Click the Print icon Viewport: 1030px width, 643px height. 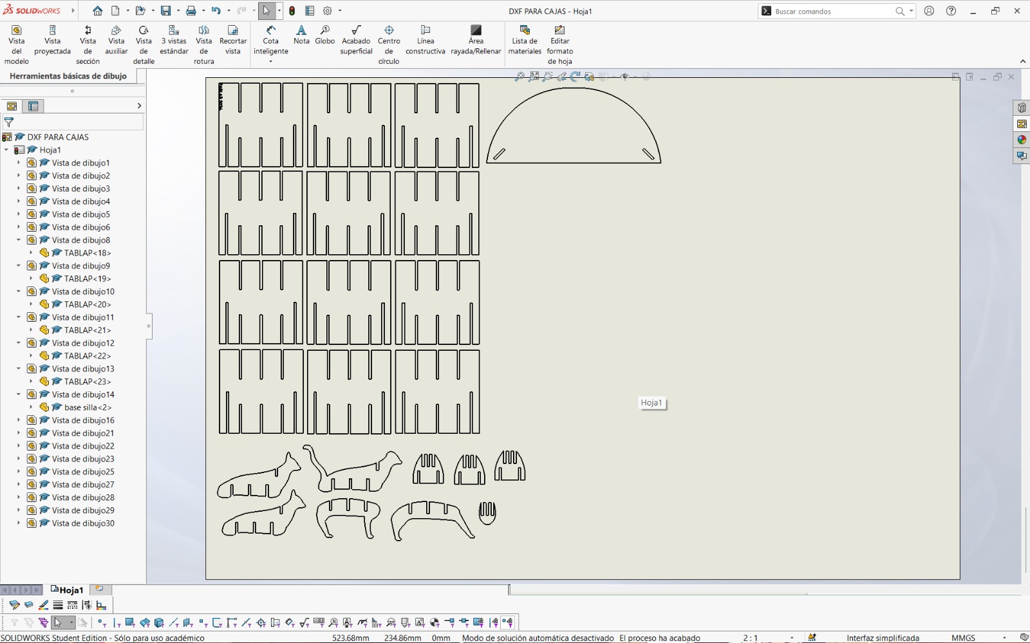[191, 11]
